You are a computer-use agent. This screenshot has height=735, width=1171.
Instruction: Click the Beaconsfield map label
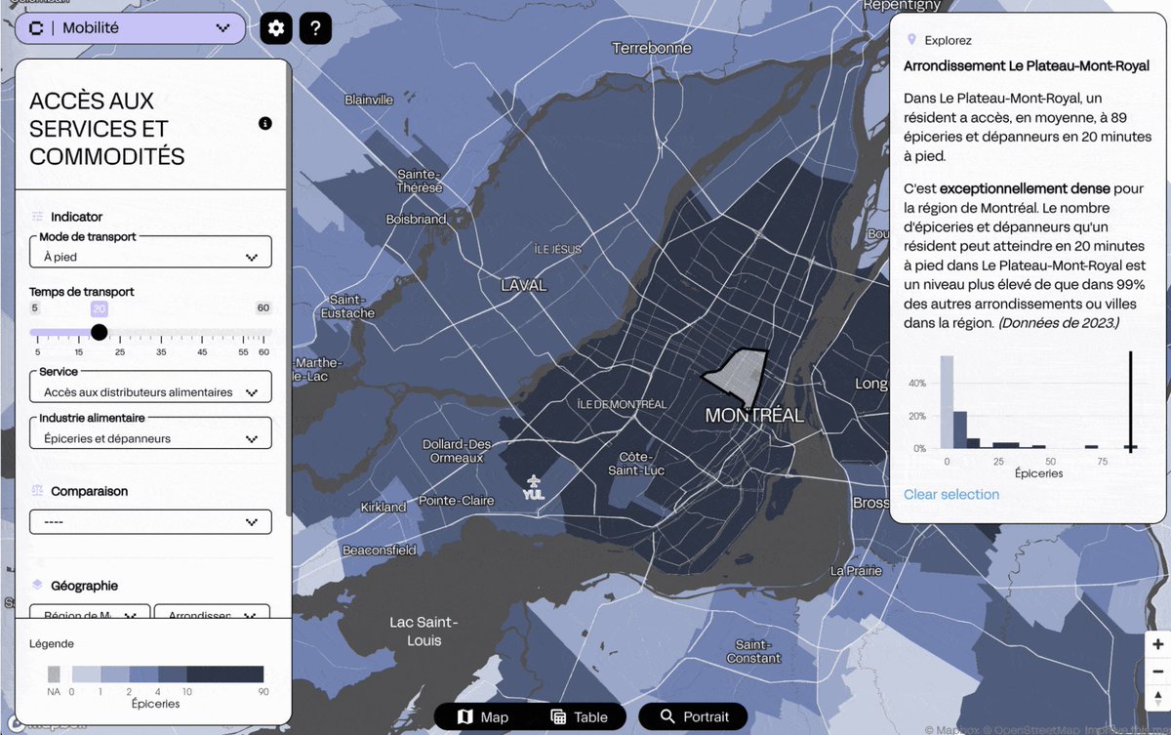(x=379, y=551)
